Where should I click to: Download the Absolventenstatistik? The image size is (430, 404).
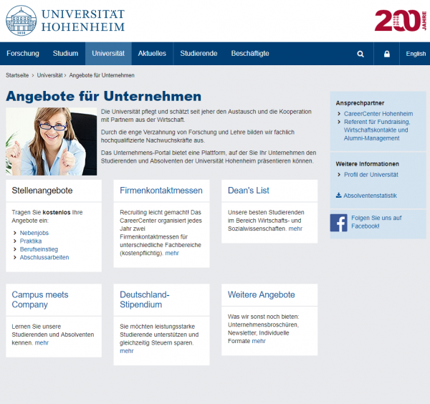pos(371,196)
